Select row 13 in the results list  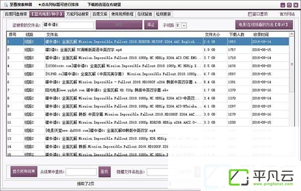(148, 138)
